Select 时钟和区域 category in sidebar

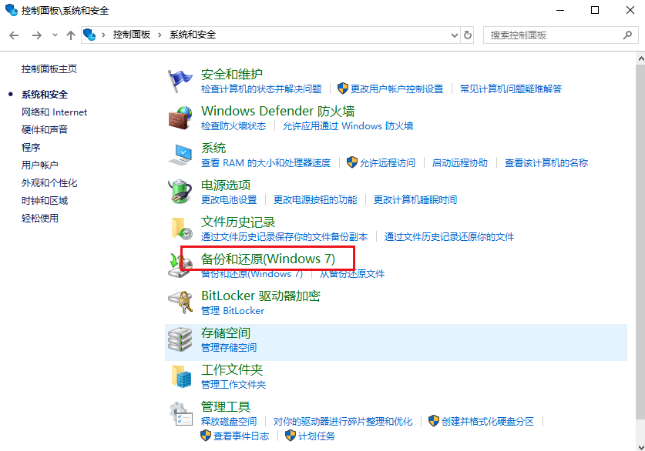pyautogui.click(x=45, y=200)
